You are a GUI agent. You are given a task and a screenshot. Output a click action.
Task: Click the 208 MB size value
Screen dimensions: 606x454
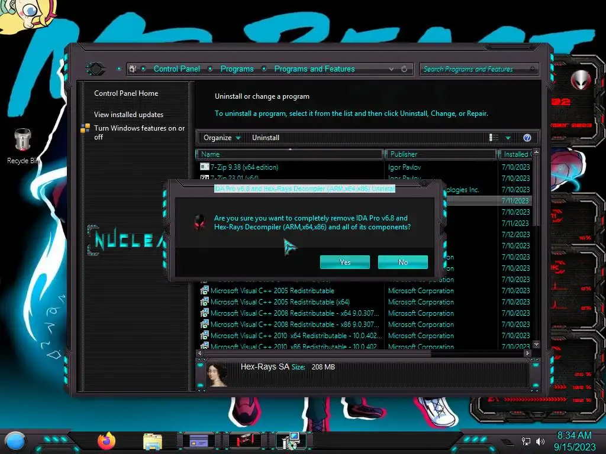point(323,367)
